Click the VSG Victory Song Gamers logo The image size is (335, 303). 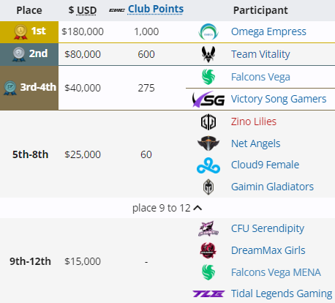tap(208, 99)
